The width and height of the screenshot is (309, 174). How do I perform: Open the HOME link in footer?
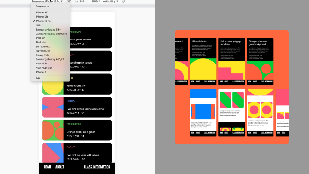click(x=48, y=167)
